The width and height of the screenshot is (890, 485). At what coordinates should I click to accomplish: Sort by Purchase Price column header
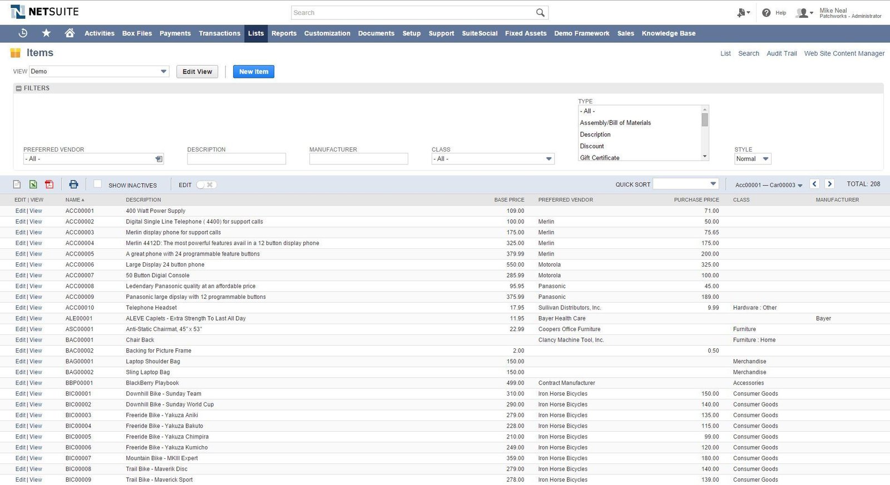click(x=696, y=200)
